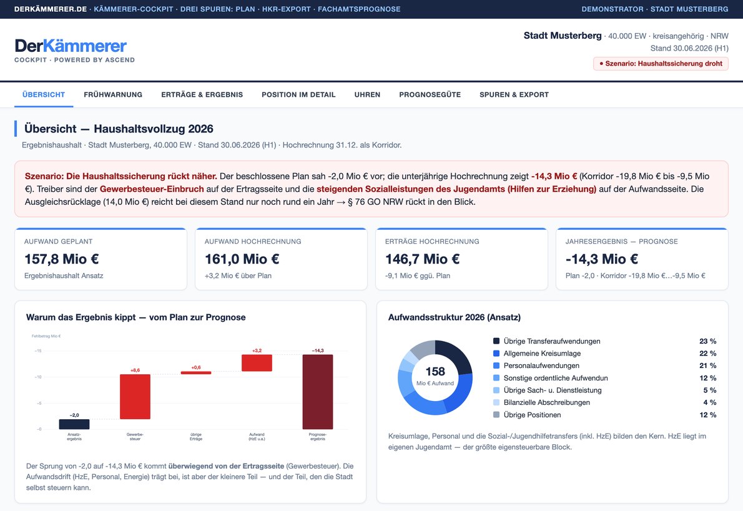Go to the Uhren tab
743x511 pixels.
tap(367, 95)
